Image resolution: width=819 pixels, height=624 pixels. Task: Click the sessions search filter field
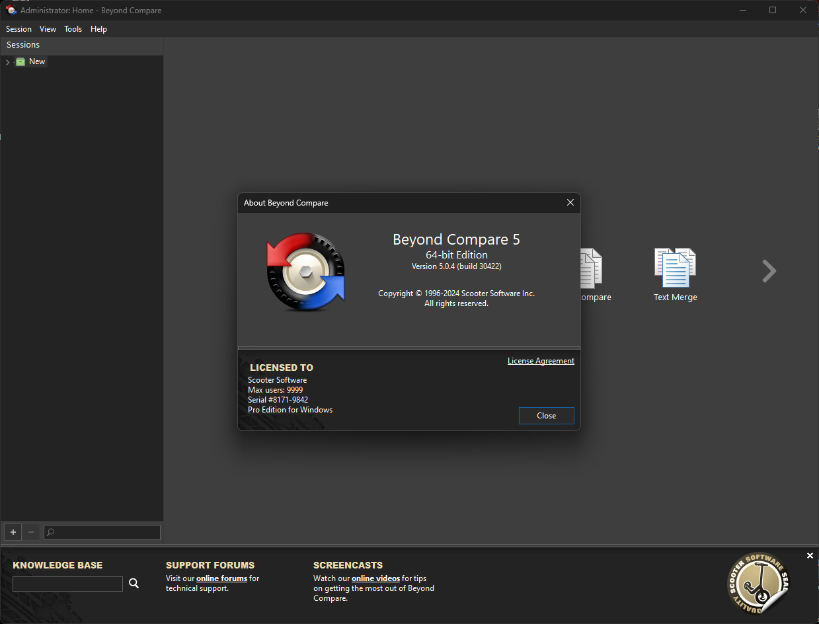(102, 532)
